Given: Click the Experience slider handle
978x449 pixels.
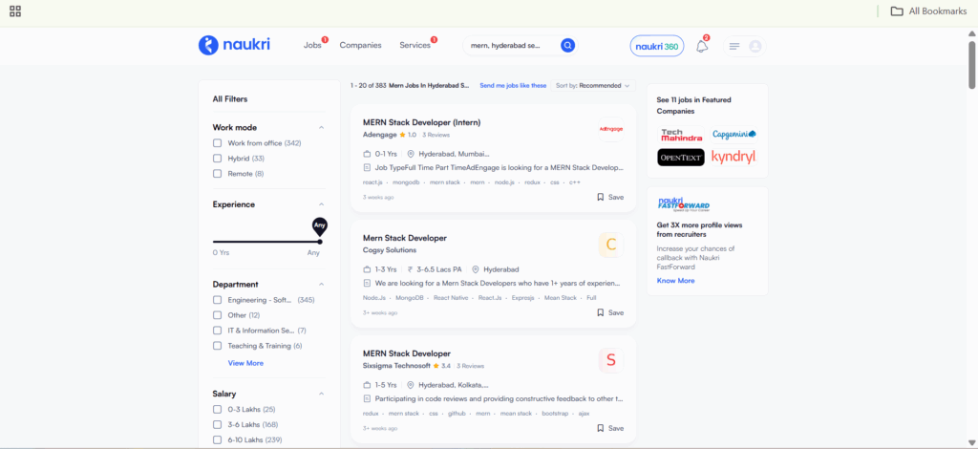Looking at the screenshot, I should (x=319, y=241).
